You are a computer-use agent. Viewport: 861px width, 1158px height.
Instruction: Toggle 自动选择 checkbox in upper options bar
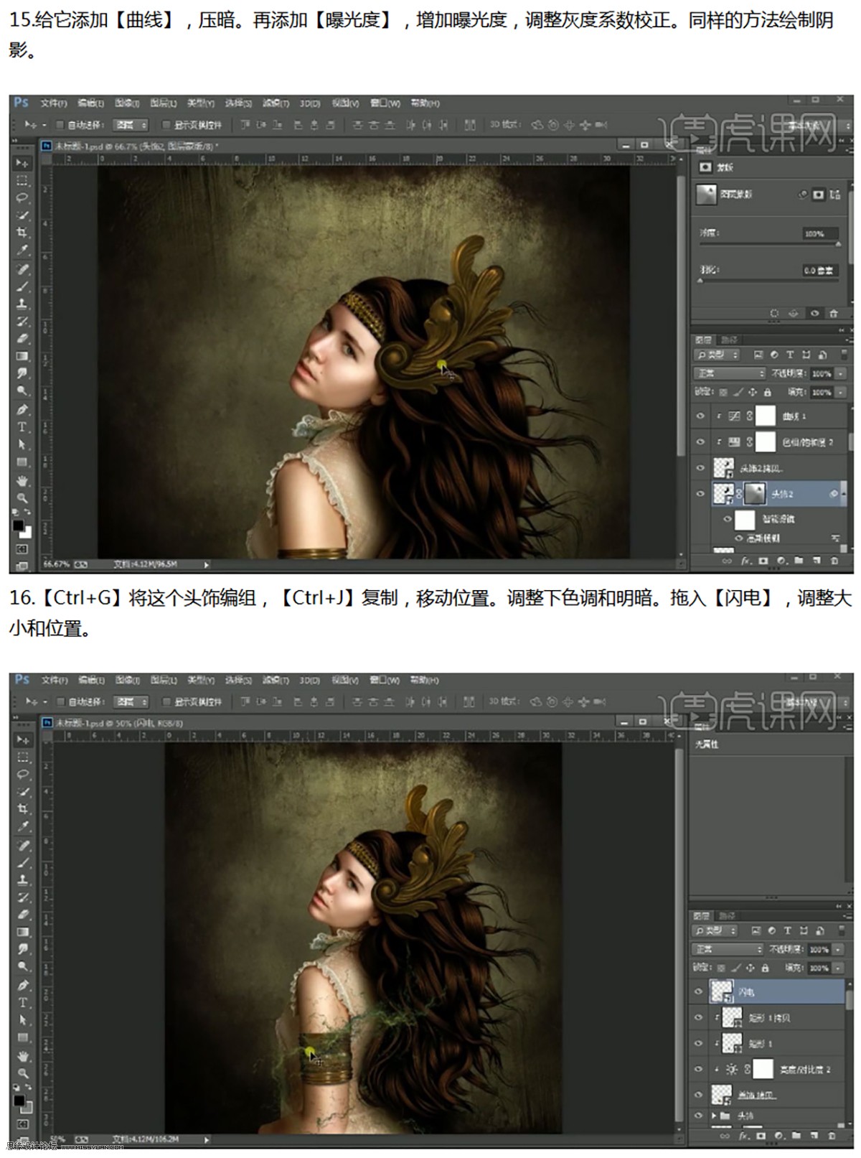61,125
